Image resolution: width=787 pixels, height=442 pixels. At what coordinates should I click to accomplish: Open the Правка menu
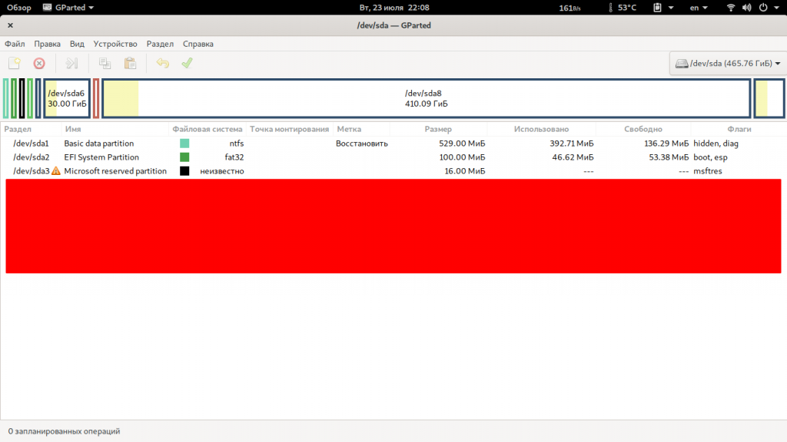47,44
